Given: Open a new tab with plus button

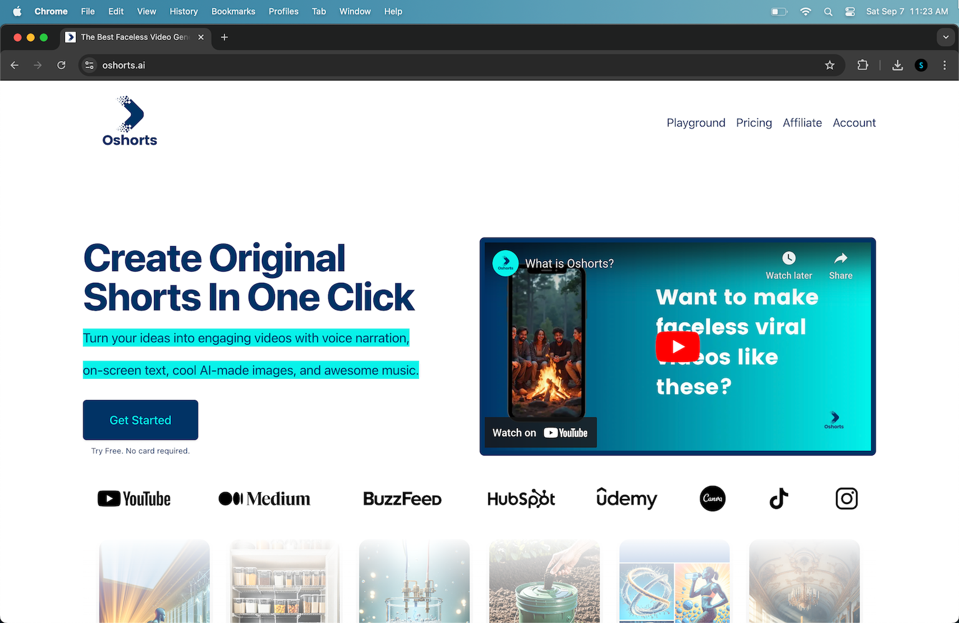Looking at the screenshot, I should tap(224, 37).
